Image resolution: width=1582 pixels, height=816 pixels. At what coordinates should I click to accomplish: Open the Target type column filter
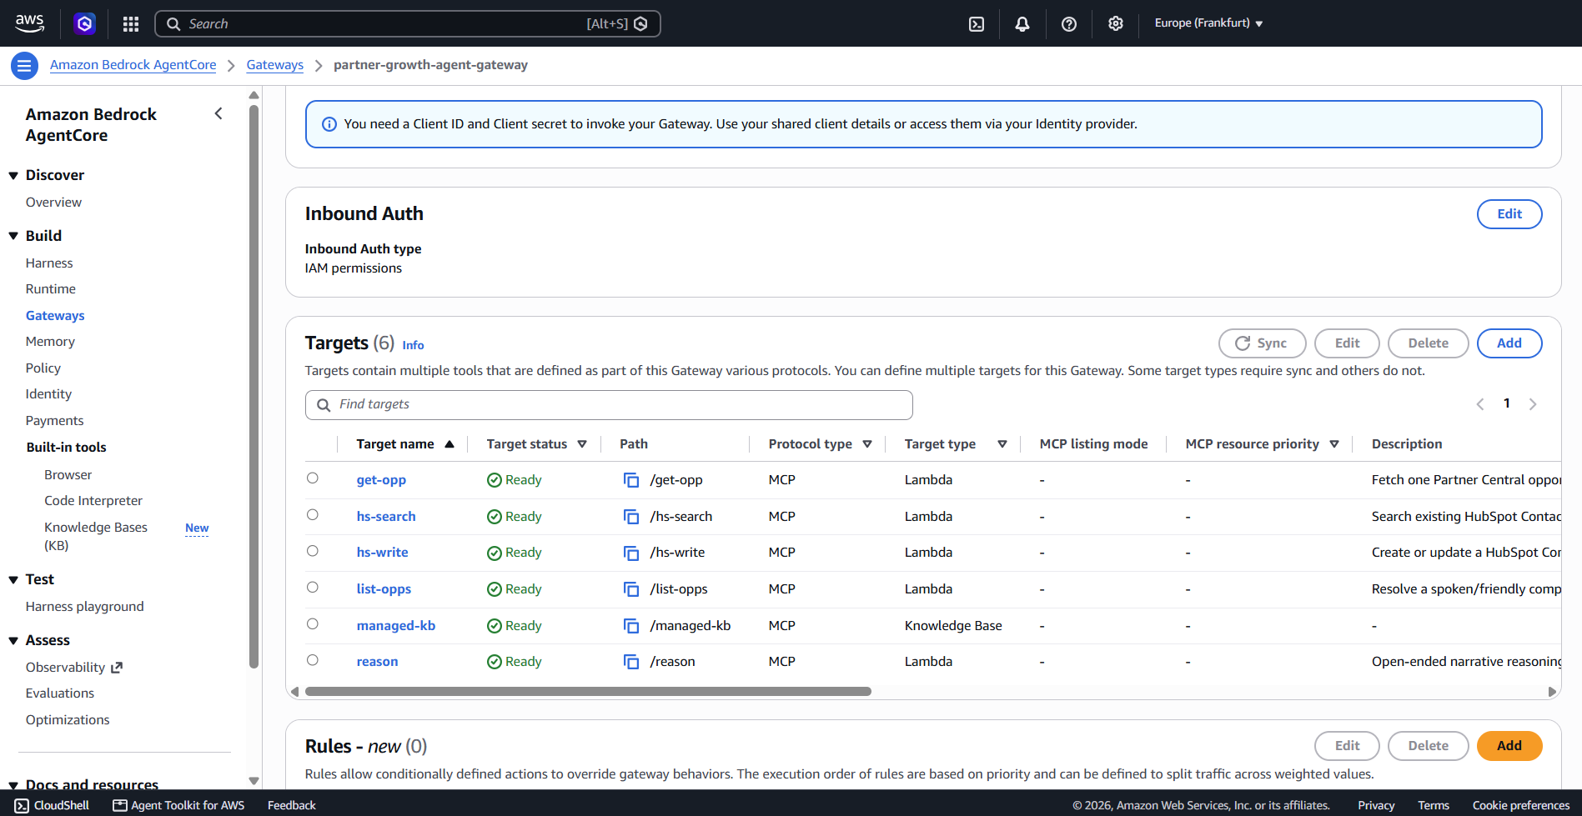point(1002,444)
